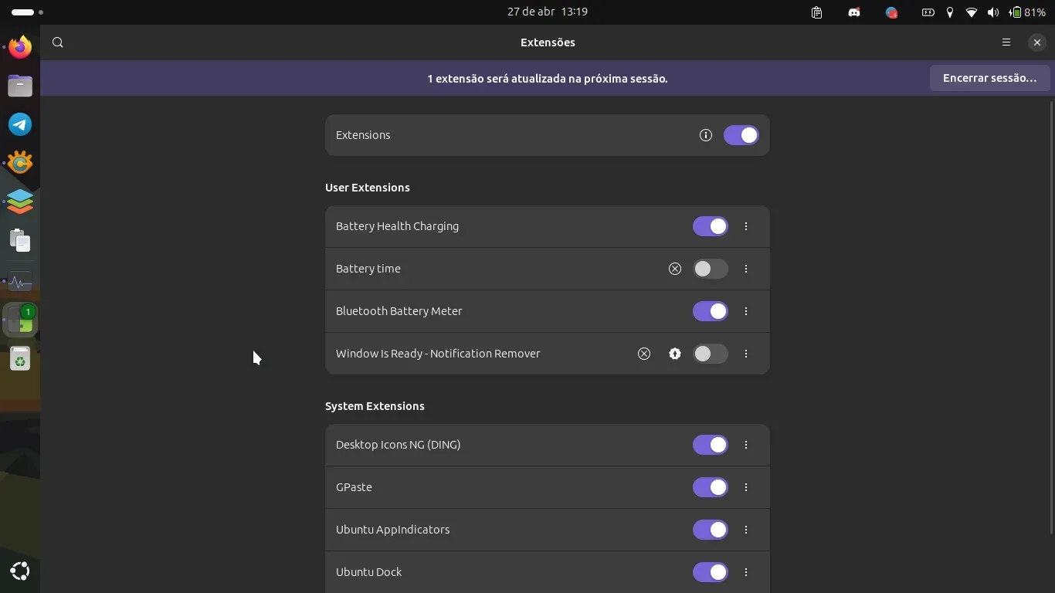Expand Bluetooth Battery Meter options menu
1055x593 pixels.
(x=745, y=311)
